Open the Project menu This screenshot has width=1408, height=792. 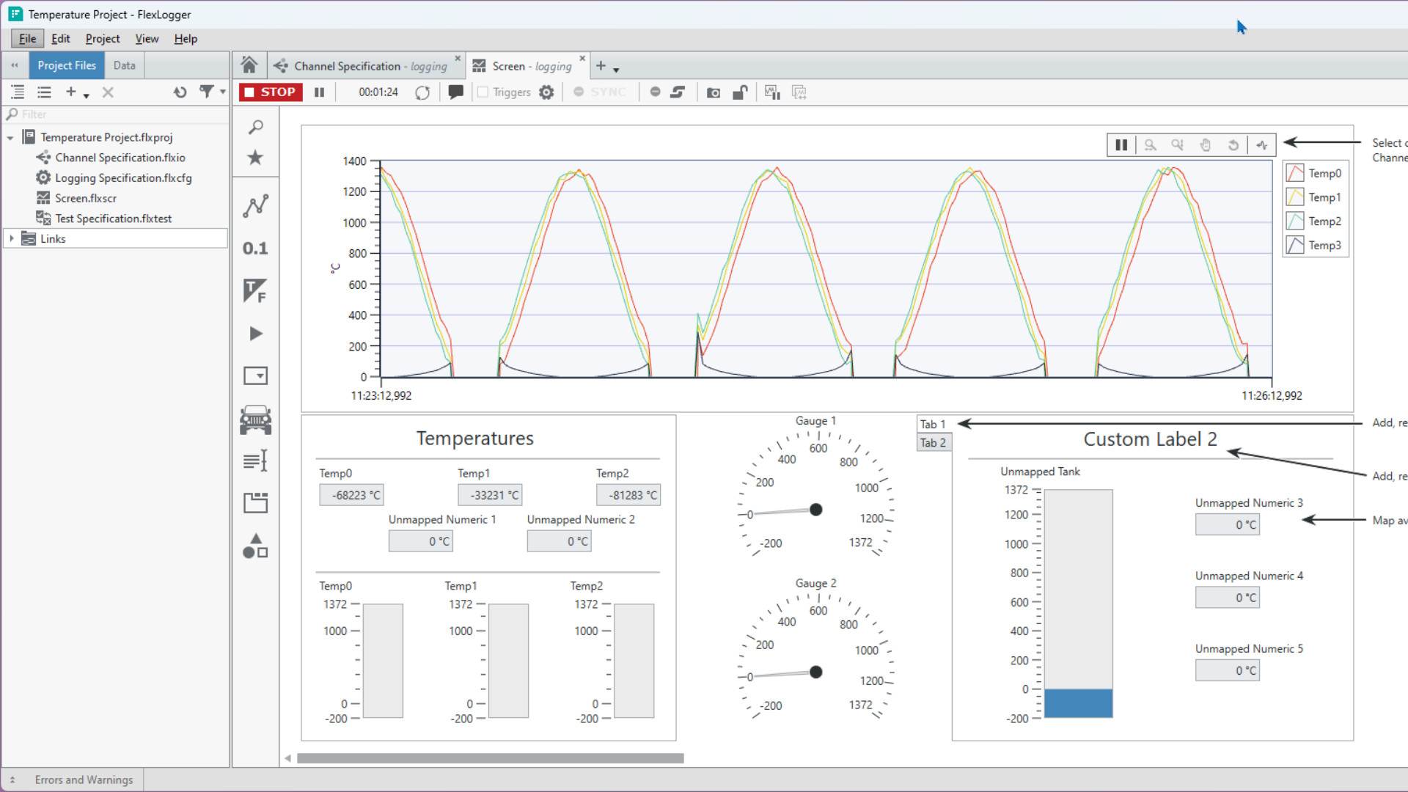[103, 39]
